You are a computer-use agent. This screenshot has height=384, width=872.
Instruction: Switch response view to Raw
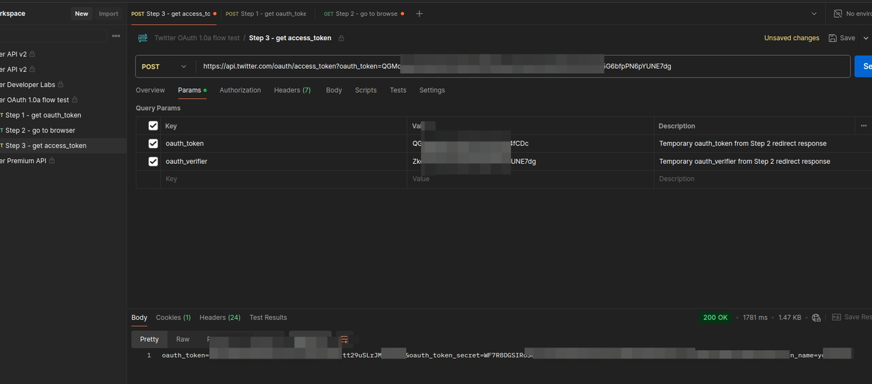point(183,339)
